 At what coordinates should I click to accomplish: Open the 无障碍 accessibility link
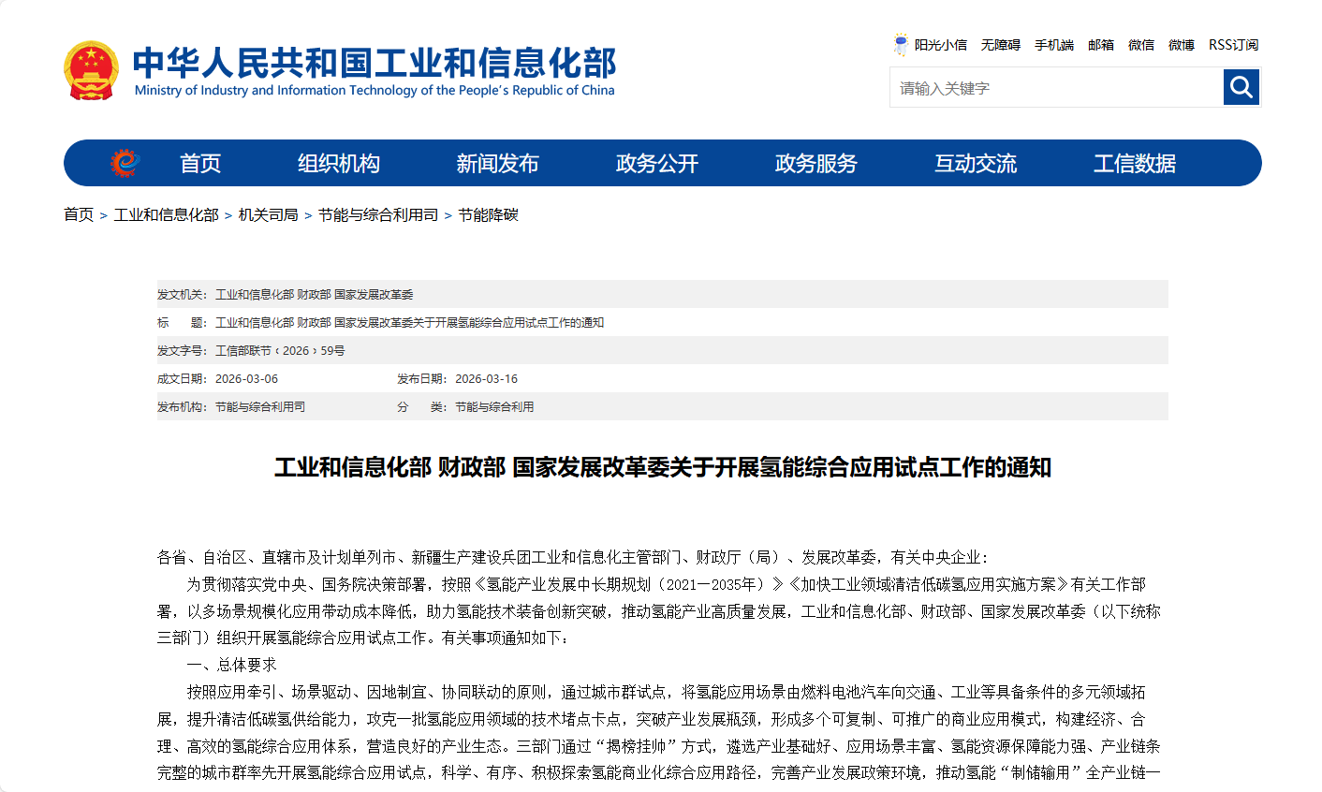(1000, 45)
